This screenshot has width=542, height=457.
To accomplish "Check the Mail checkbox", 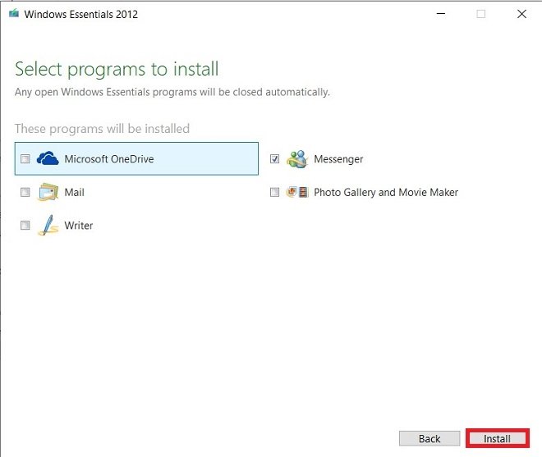I will tap(25, 192).
